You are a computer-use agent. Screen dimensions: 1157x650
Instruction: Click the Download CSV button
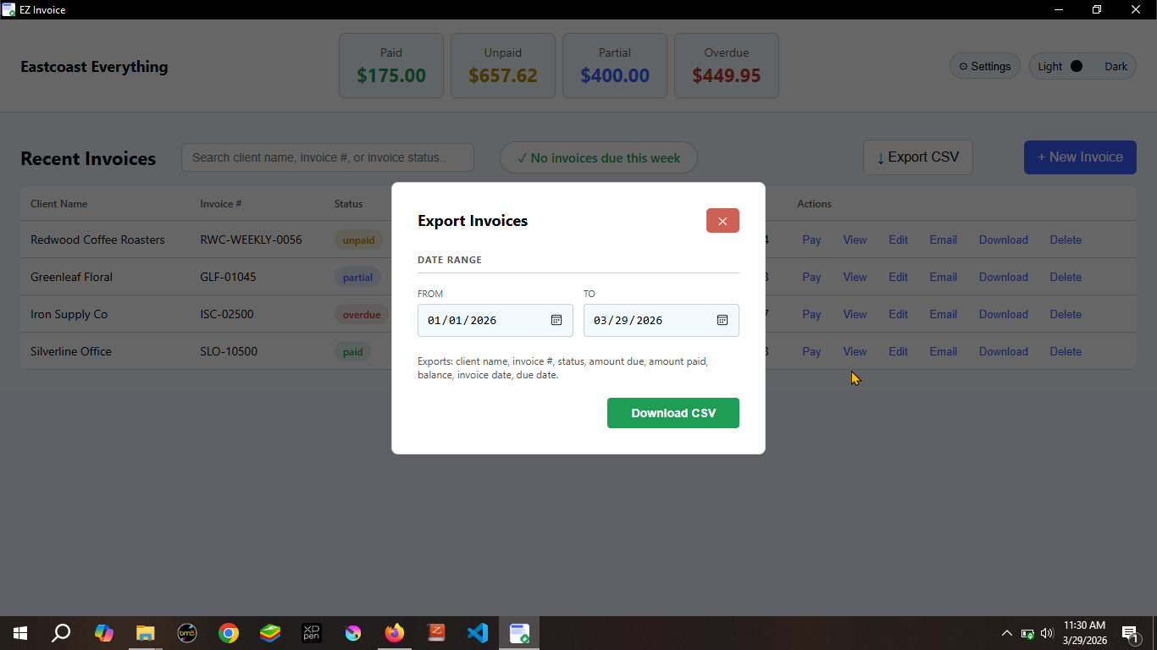point(673,413)
